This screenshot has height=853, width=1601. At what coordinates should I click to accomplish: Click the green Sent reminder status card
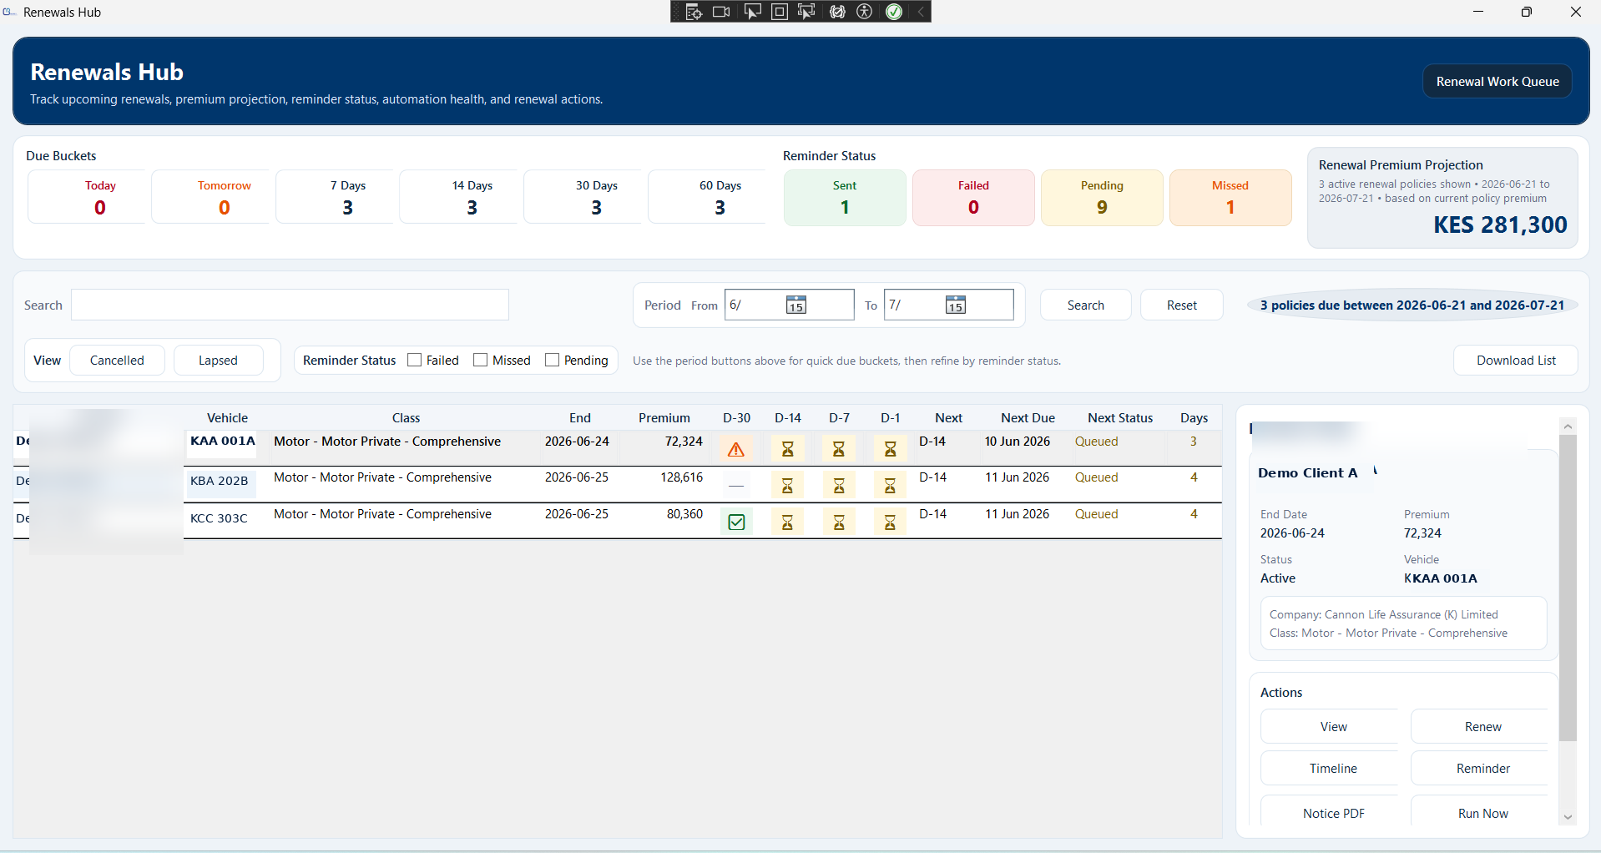tap(845, 198)
